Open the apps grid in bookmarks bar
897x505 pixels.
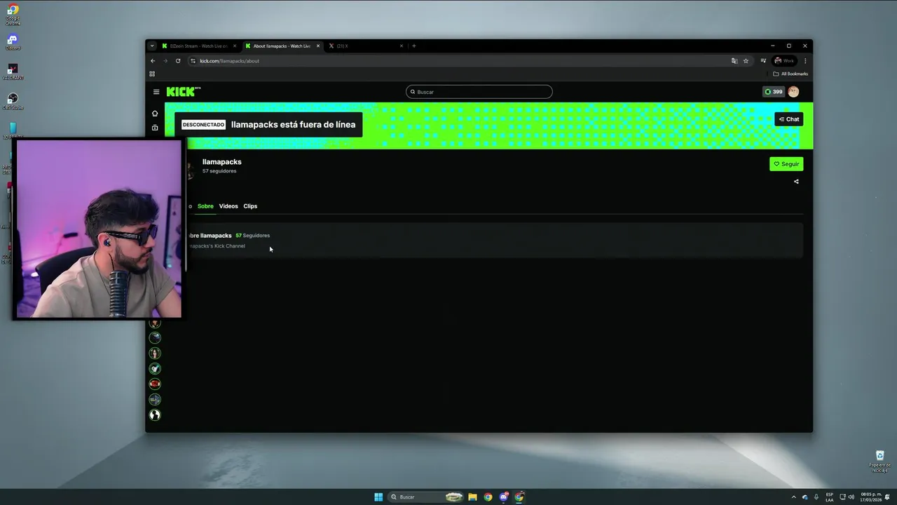(152, 74)
